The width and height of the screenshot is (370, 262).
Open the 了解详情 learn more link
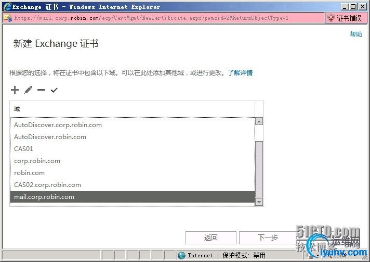pos(240,72)
